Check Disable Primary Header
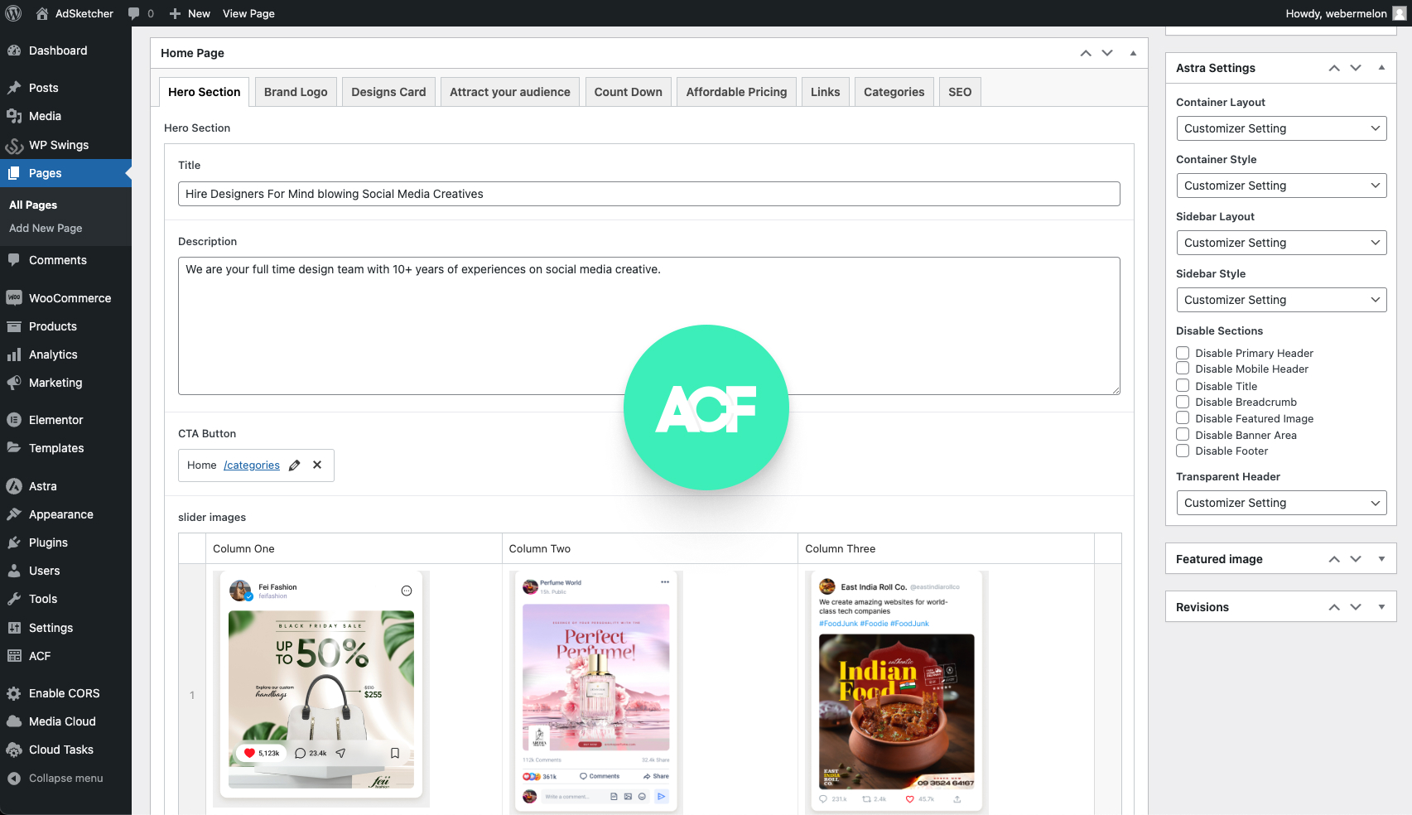This screenshot has height=815, width=1412. coord(1183,353)
